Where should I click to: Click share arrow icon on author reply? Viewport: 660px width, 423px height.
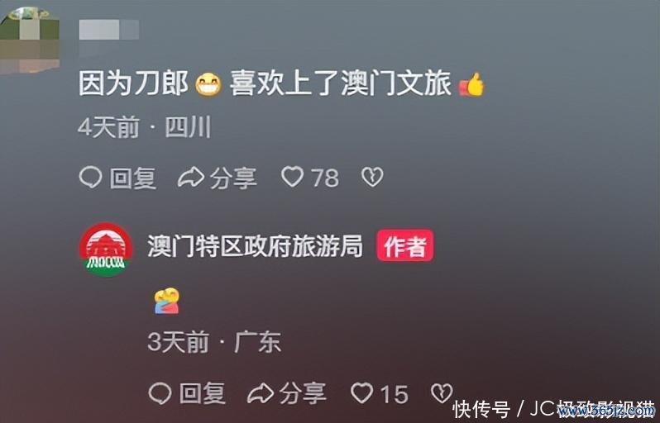pos(261,394)
